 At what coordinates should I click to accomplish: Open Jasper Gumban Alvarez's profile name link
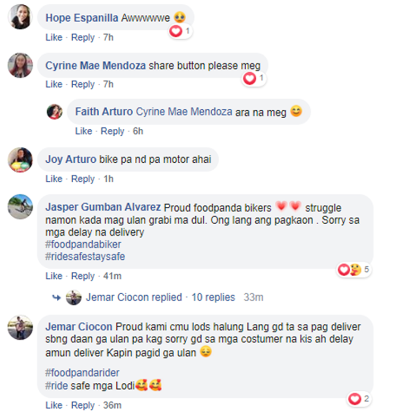click(x=103, y=207)
